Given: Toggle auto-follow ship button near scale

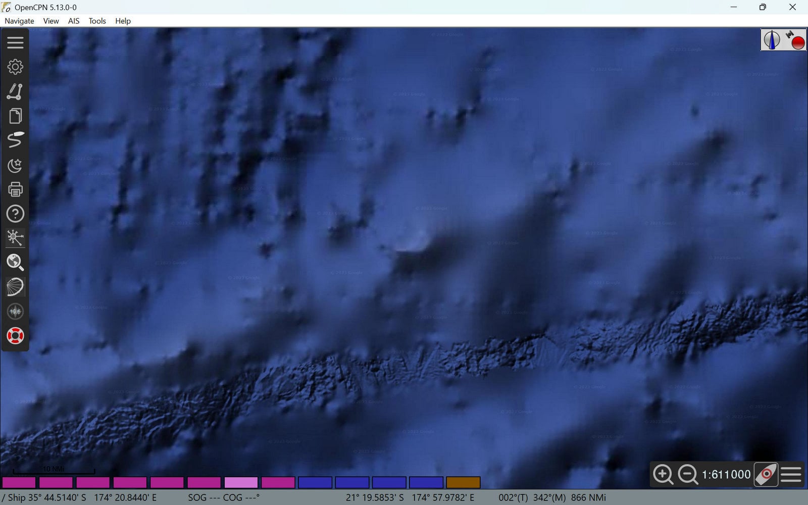Looking at the screenshot, I should pos(766,474).
